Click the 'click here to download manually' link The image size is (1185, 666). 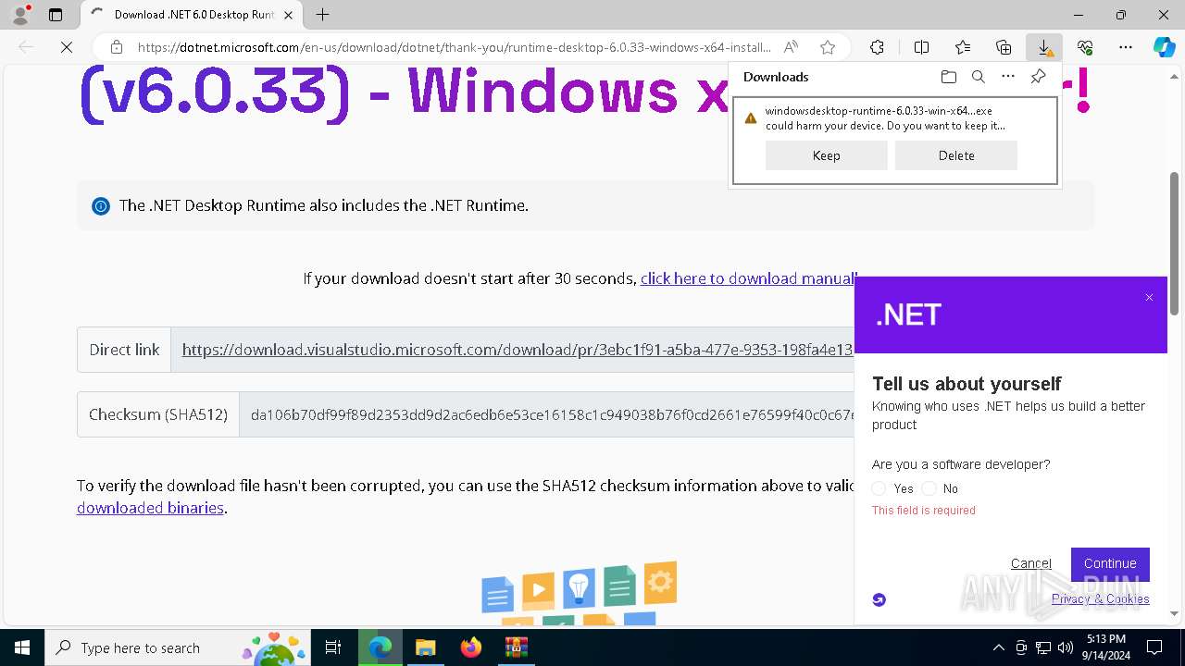pyautogui.click(x=748, y=278)
